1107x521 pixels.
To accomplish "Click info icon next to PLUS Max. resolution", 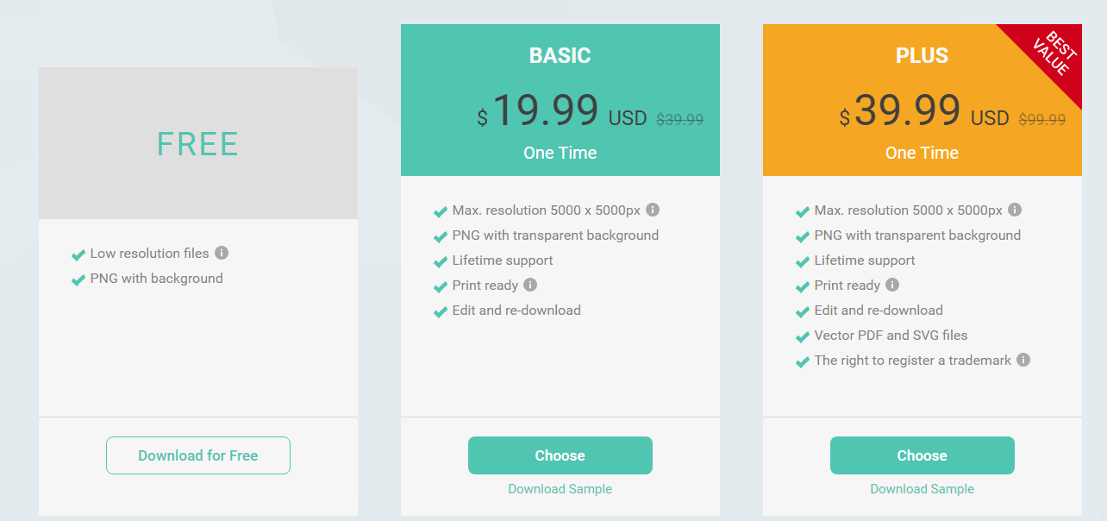I will (x=1015, y=210).
